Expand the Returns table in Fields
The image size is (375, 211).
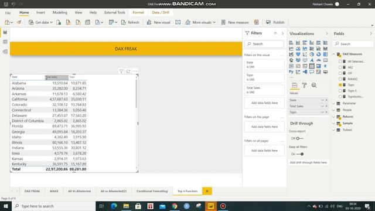tap(334, 117)
